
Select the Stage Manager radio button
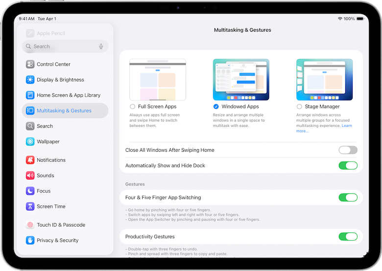point(299,106)
